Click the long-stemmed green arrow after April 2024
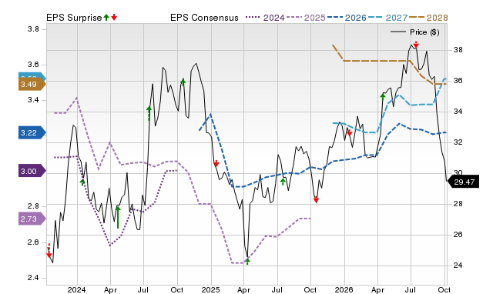 coord(118,217)
